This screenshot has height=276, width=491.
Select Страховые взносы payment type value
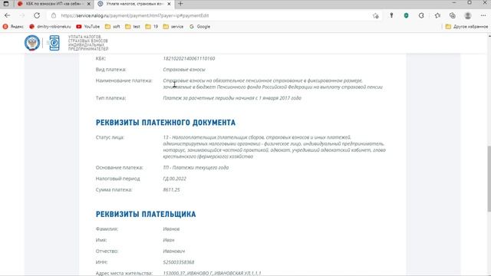tap(184, 70)
